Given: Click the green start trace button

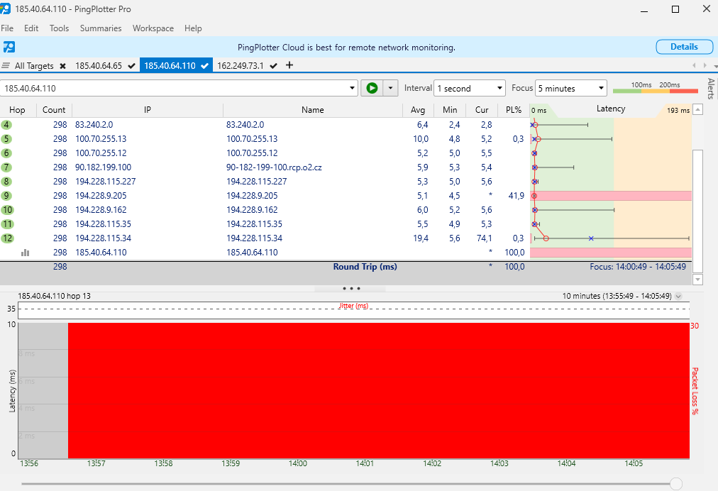Looking at the screenshot, I should pos(371,88).
